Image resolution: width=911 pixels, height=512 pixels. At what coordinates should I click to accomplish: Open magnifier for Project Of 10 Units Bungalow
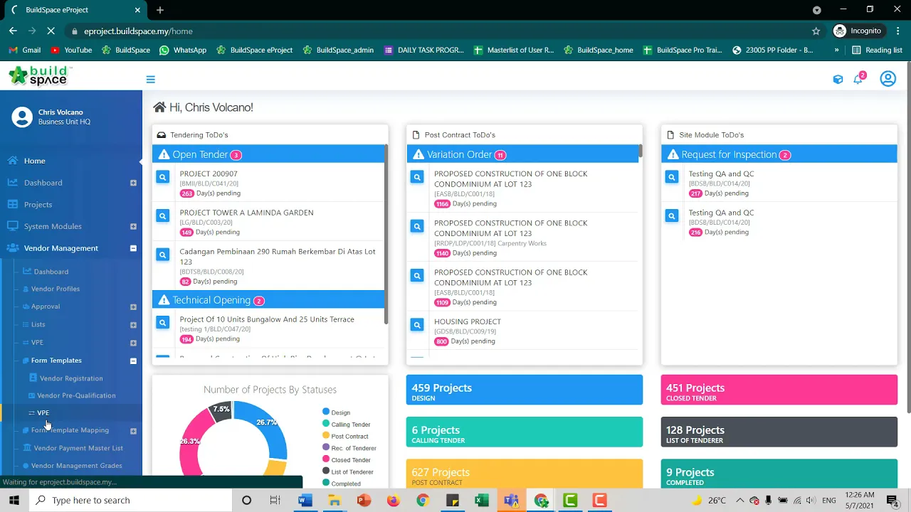(x=163, y=323)
